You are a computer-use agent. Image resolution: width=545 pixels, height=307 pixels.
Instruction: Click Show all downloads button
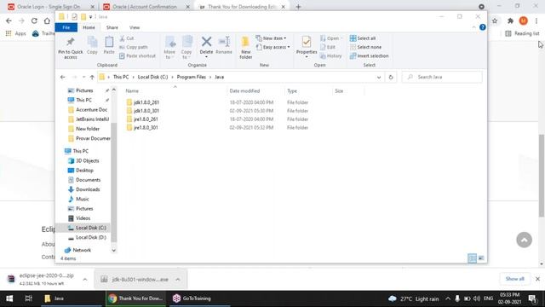(x=514, y=279)
